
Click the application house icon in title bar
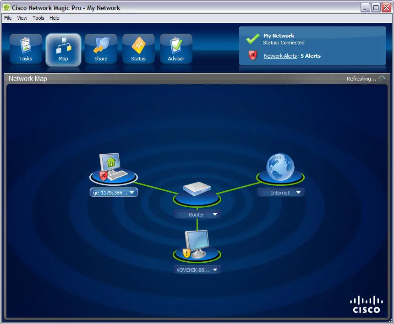click(x=6, y=7)
